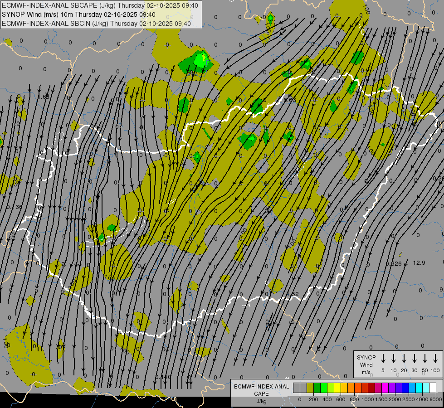Click the white 6000 J/kg CAPE swatch
The image size is (444, 408).
click(x=433, y=388)
